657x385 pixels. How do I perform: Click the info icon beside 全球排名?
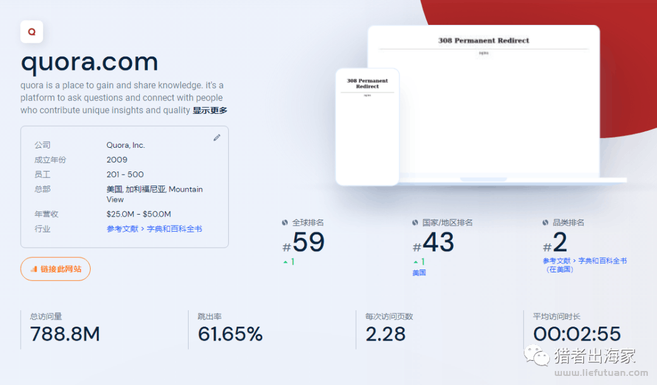click(x=285, y=223)
